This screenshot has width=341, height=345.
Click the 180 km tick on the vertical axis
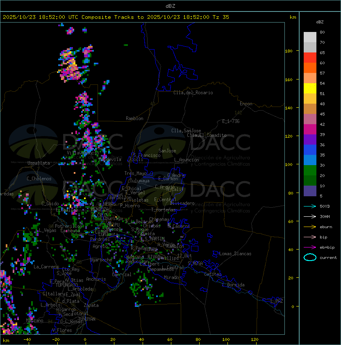click(x=289, y=51)
